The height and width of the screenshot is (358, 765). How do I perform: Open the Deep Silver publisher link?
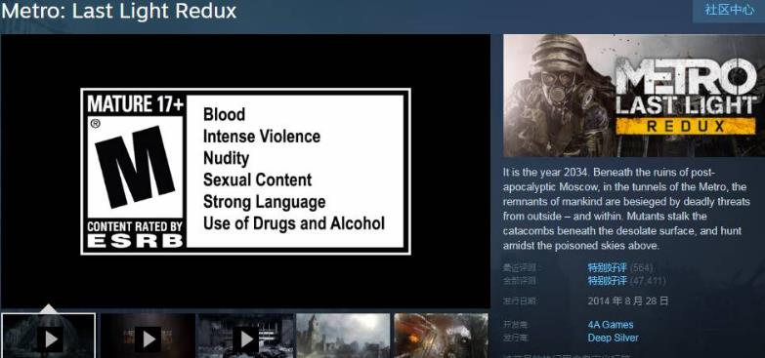click(x=613, y=338)
